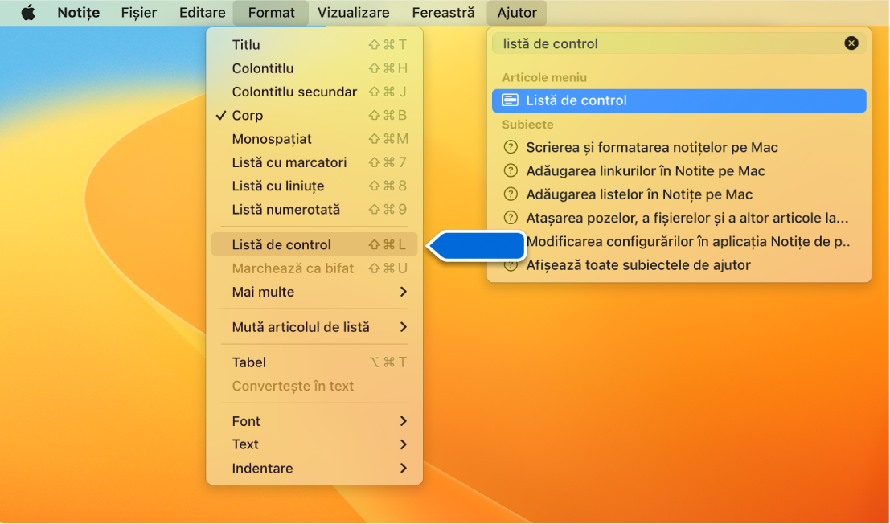Screen dimensions: 890x524
Task: Select Listă de control in Format menu
Action: 314,244
